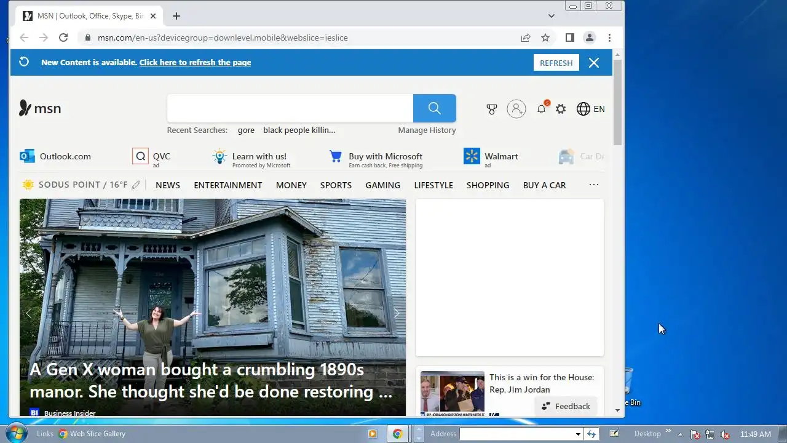
Task: Open the Windows Start orb
Action: pyautogui.click(x=17, y=433)
